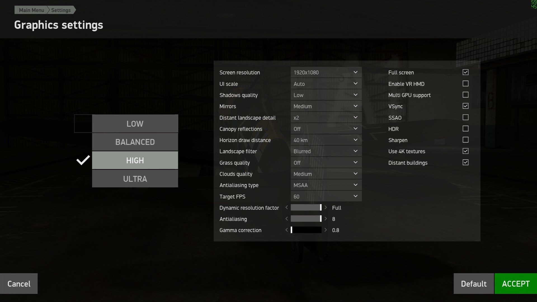
Task: Open the Antialiasing type dropdown
Action: coord(326,185)
